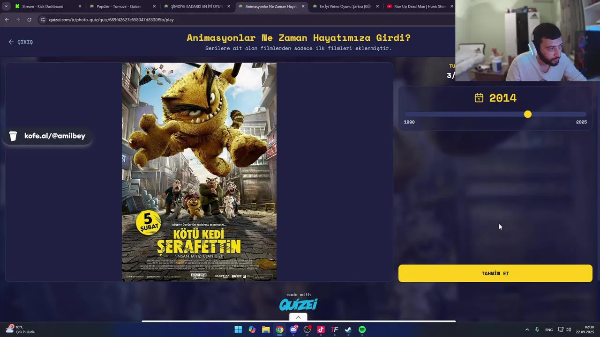The width and height of the screenshot is (600, 337).
Task: Click the YouTube favicon on Rise Up tab
Action: coord(390,7)
